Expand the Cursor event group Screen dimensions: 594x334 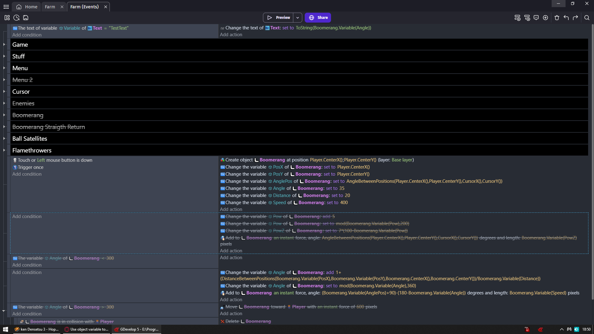coord(4,92)
